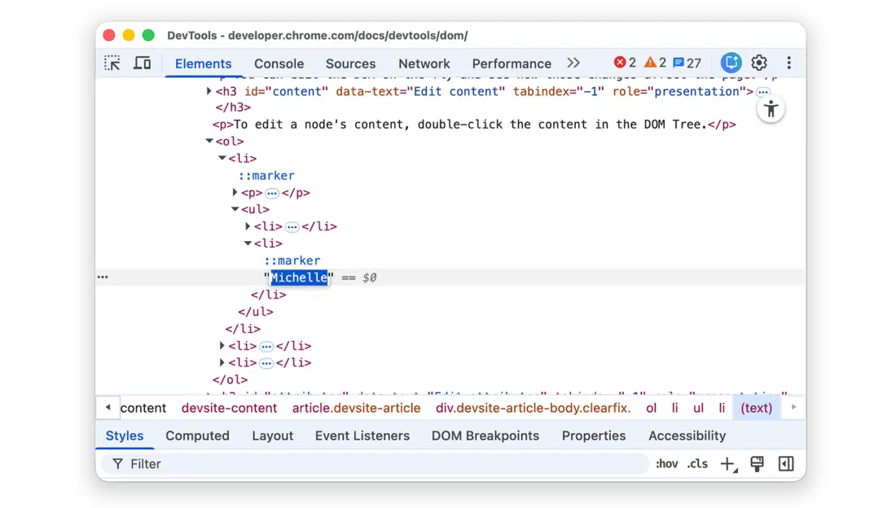Click the content breadcrumb

coord(143,408)
